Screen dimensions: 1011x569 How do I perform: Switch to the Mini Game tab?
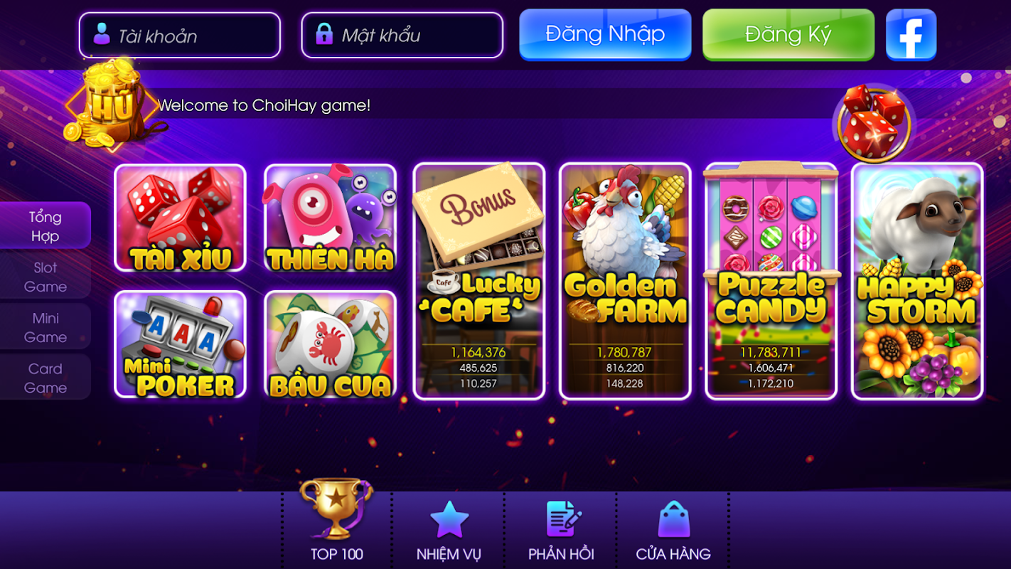click(x=46, y=327)
